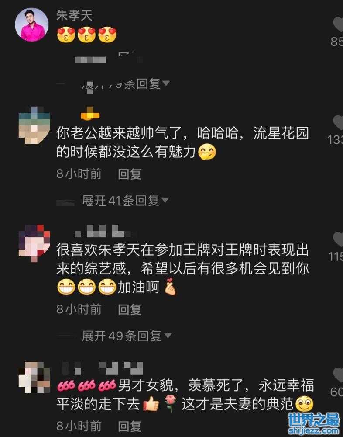
Task: Tap the thumbs-up emoji in the last comment
Action: 151,404
